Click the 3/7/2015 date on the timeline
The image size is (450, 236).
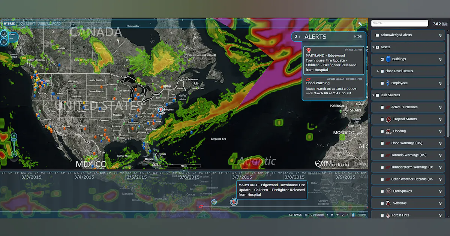241,177
